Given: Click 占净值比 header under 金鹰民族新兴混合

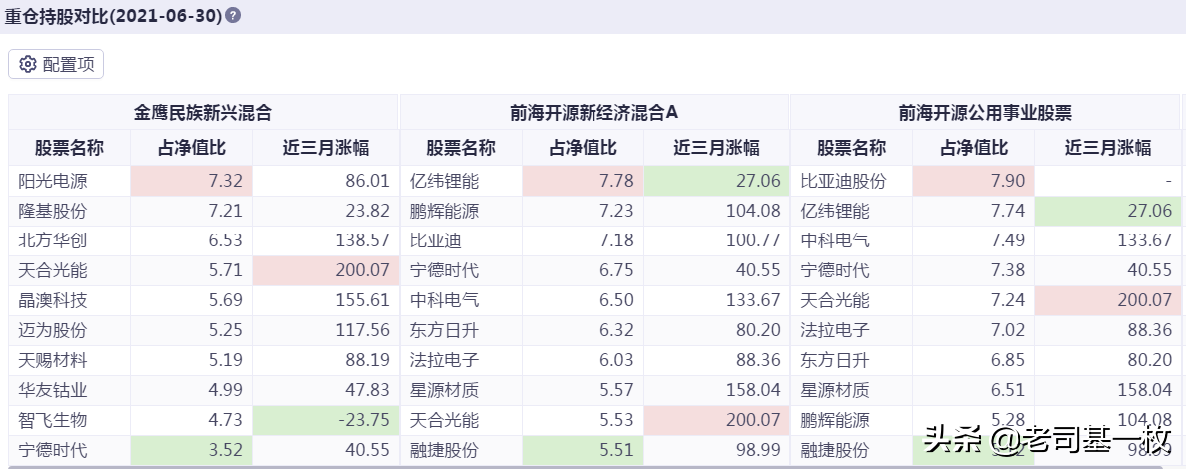Looking at the screenshot, I should (x=192, y=148).
